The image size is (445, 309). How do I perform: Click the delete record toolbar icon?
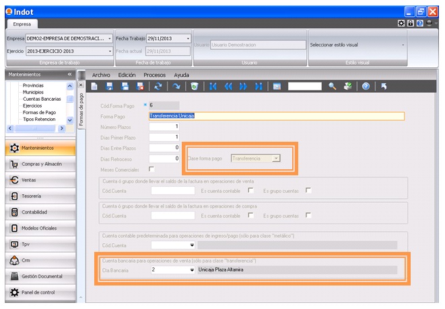[x=140, y=87]
